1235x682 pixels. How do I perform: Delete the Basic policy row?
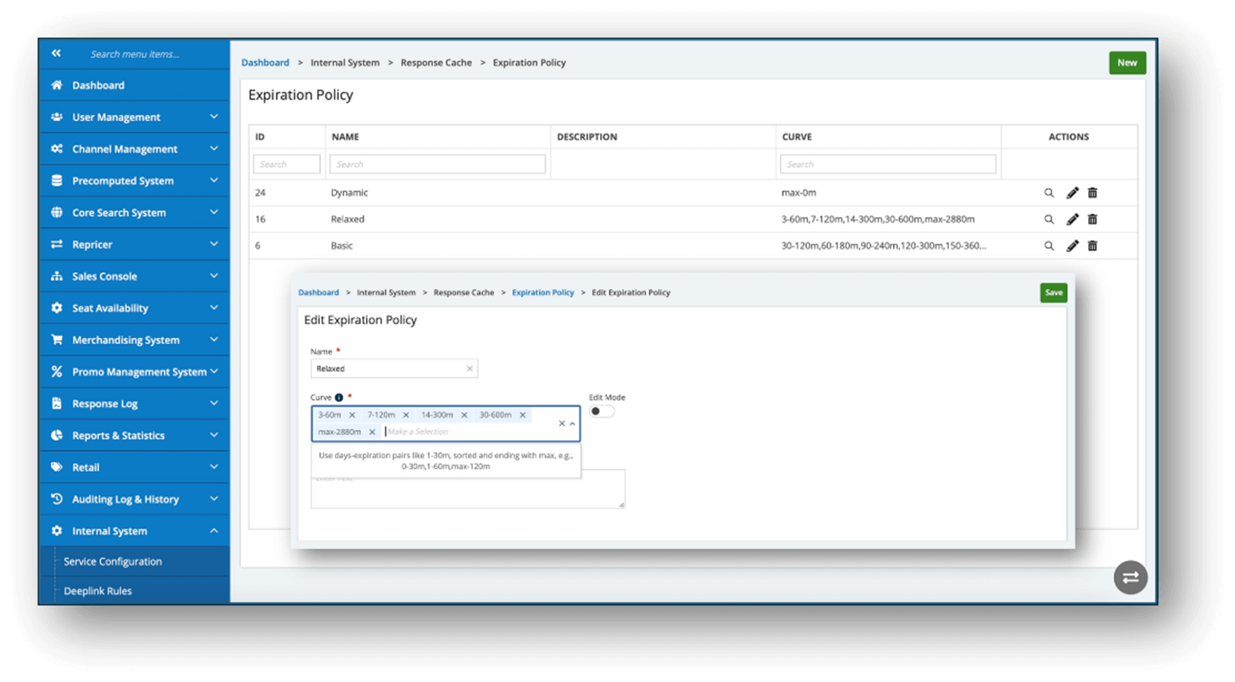(1092, 246)
